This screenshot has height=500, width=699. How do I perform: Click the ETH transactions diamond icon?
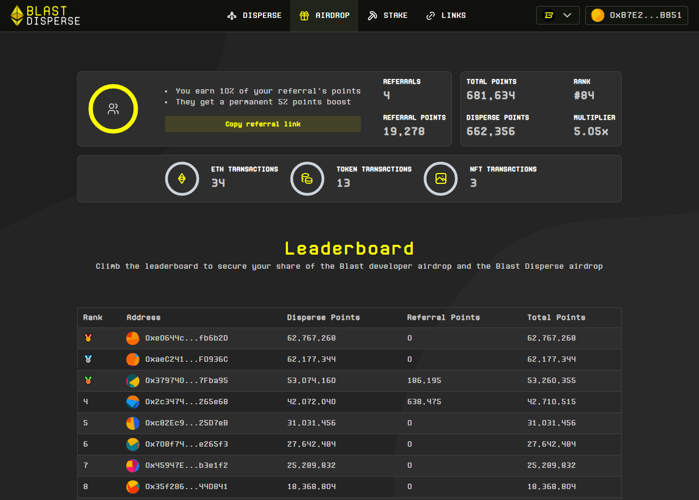point(182,178)
